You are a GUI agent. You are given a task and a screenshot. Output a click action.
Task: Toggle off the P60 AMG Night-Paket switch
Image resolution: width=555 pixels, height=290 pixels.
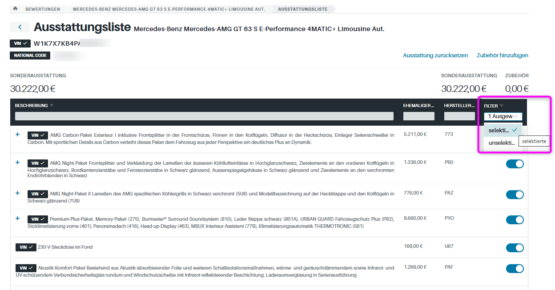coord(515,164)
